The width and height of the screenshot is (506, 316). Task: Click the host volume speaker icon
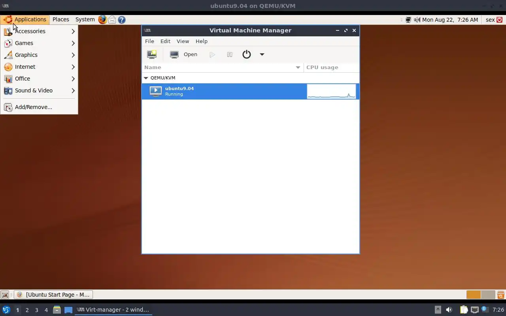click(x=449, y=310)
